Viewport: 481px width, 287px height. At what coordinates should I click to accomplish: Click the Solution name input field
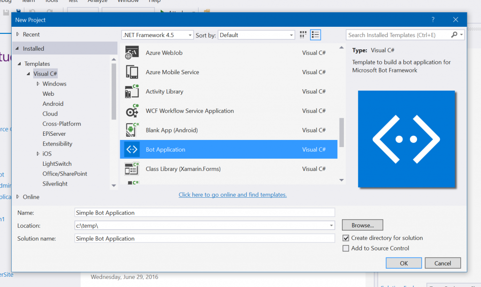click(x=205, y=239)
